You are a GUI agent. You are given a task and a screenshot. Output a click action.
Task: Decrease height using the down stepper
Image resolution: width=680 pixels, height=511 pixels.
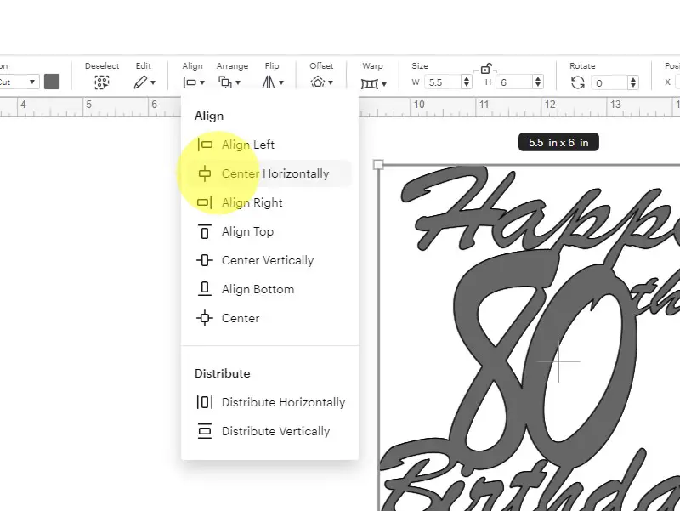click(x=538, y=85)
